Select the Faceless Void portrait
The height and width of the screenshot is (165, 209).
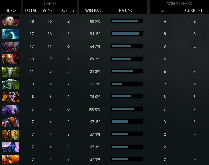click(10, 109)
